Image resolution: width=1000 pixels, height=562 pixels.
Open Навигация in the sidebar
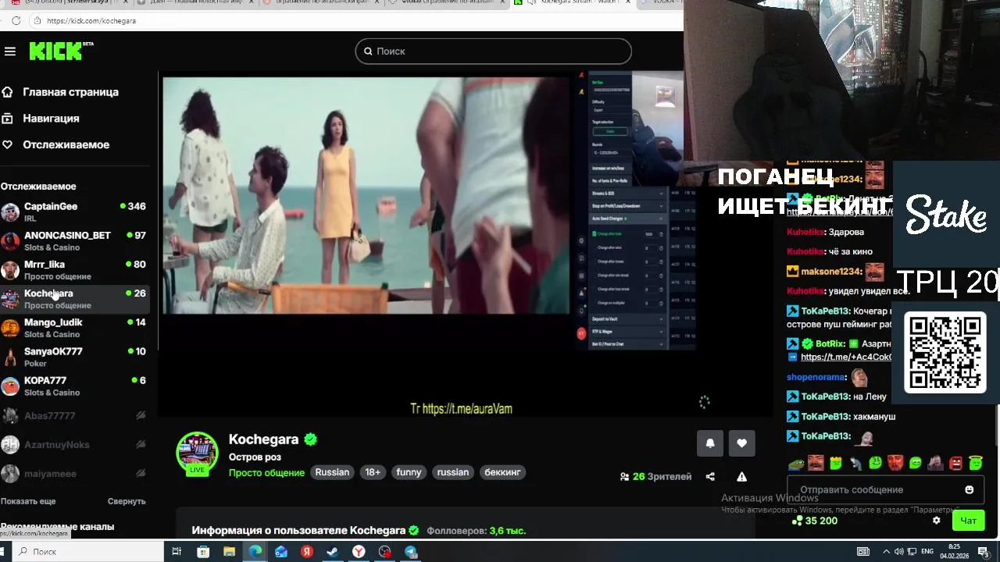[x=41, y=119]
